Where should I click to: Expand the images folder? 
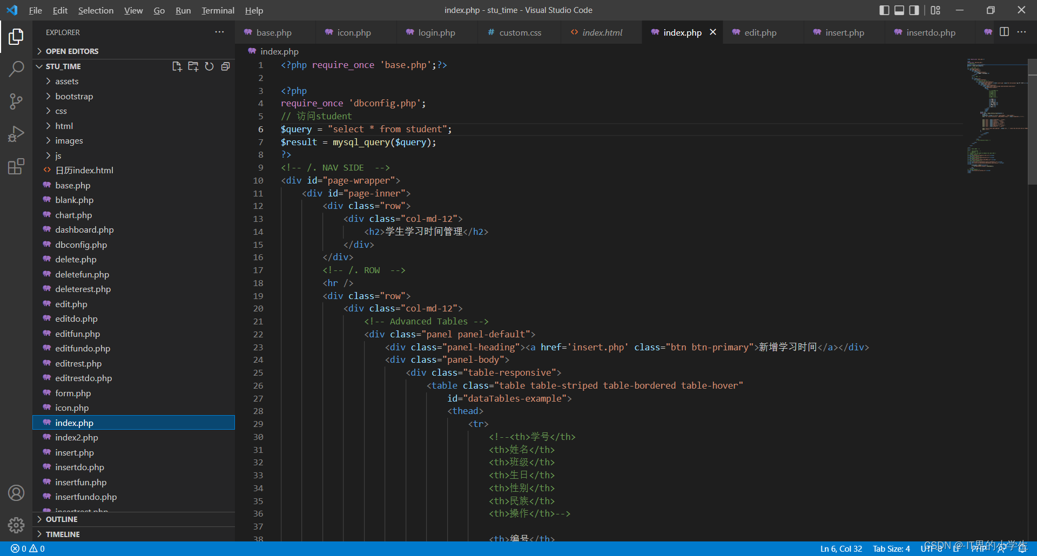point(134,141)
